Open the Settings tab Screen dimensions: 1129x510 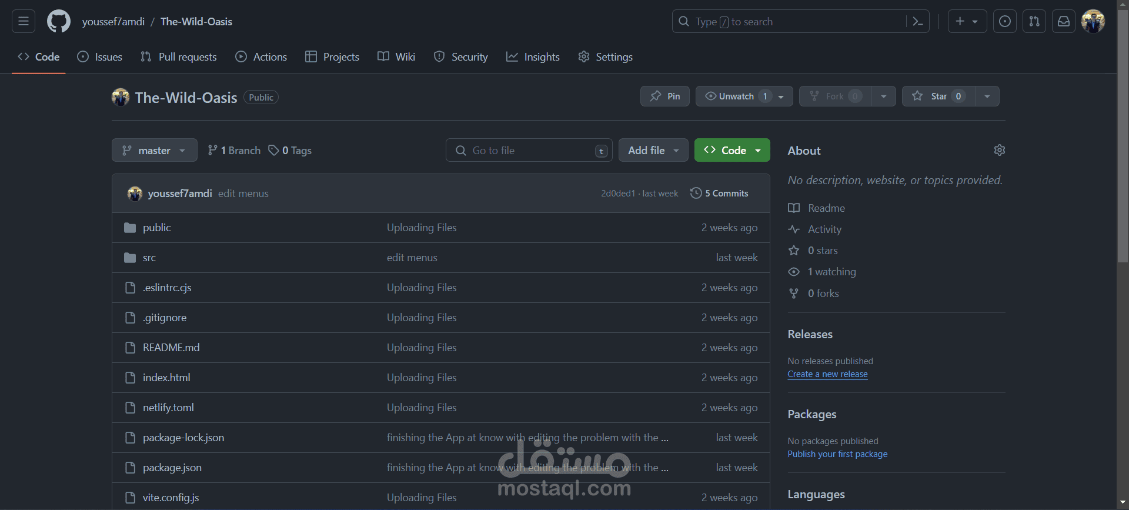pyautogui.click(x=606, y=57)
